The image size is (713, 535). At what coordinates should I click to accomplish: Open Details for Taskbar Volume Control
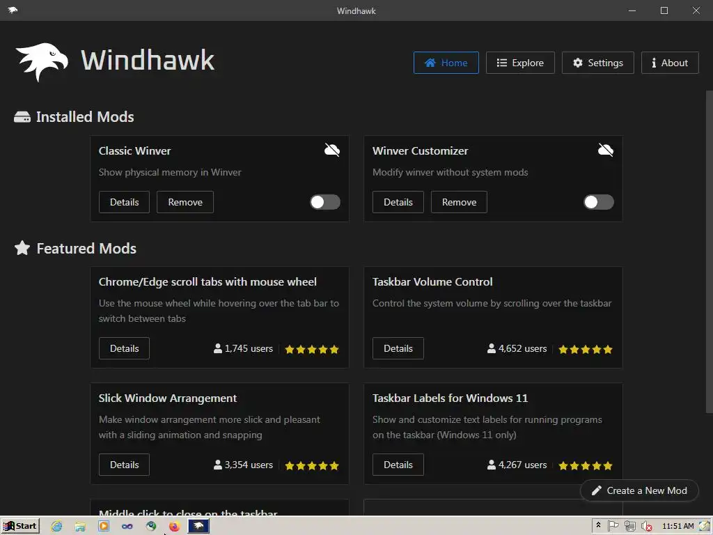(x=398, y=348)
